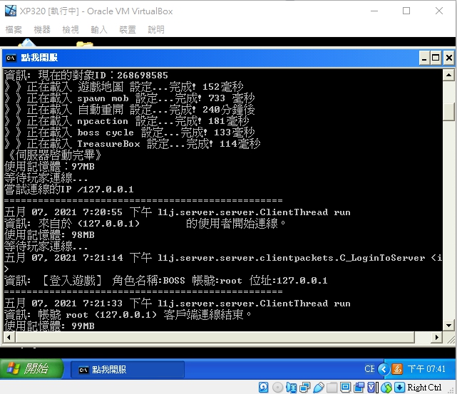Open the 檔案 menu

coord(14,29)
